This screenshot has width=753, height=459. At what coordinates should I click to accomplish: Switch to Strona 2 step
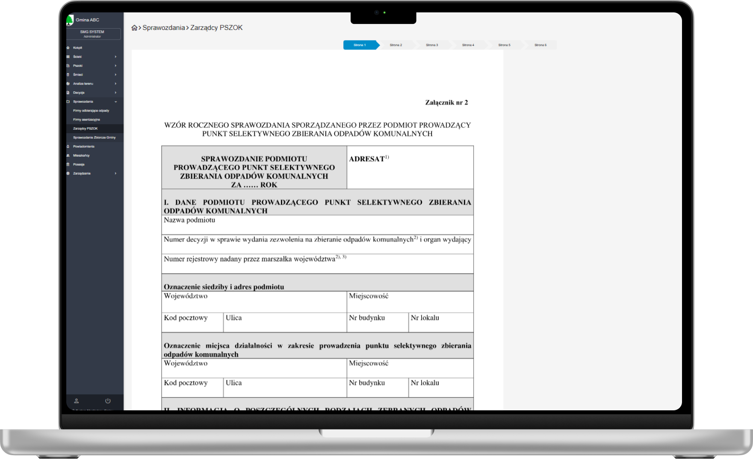tap(396, 45)
